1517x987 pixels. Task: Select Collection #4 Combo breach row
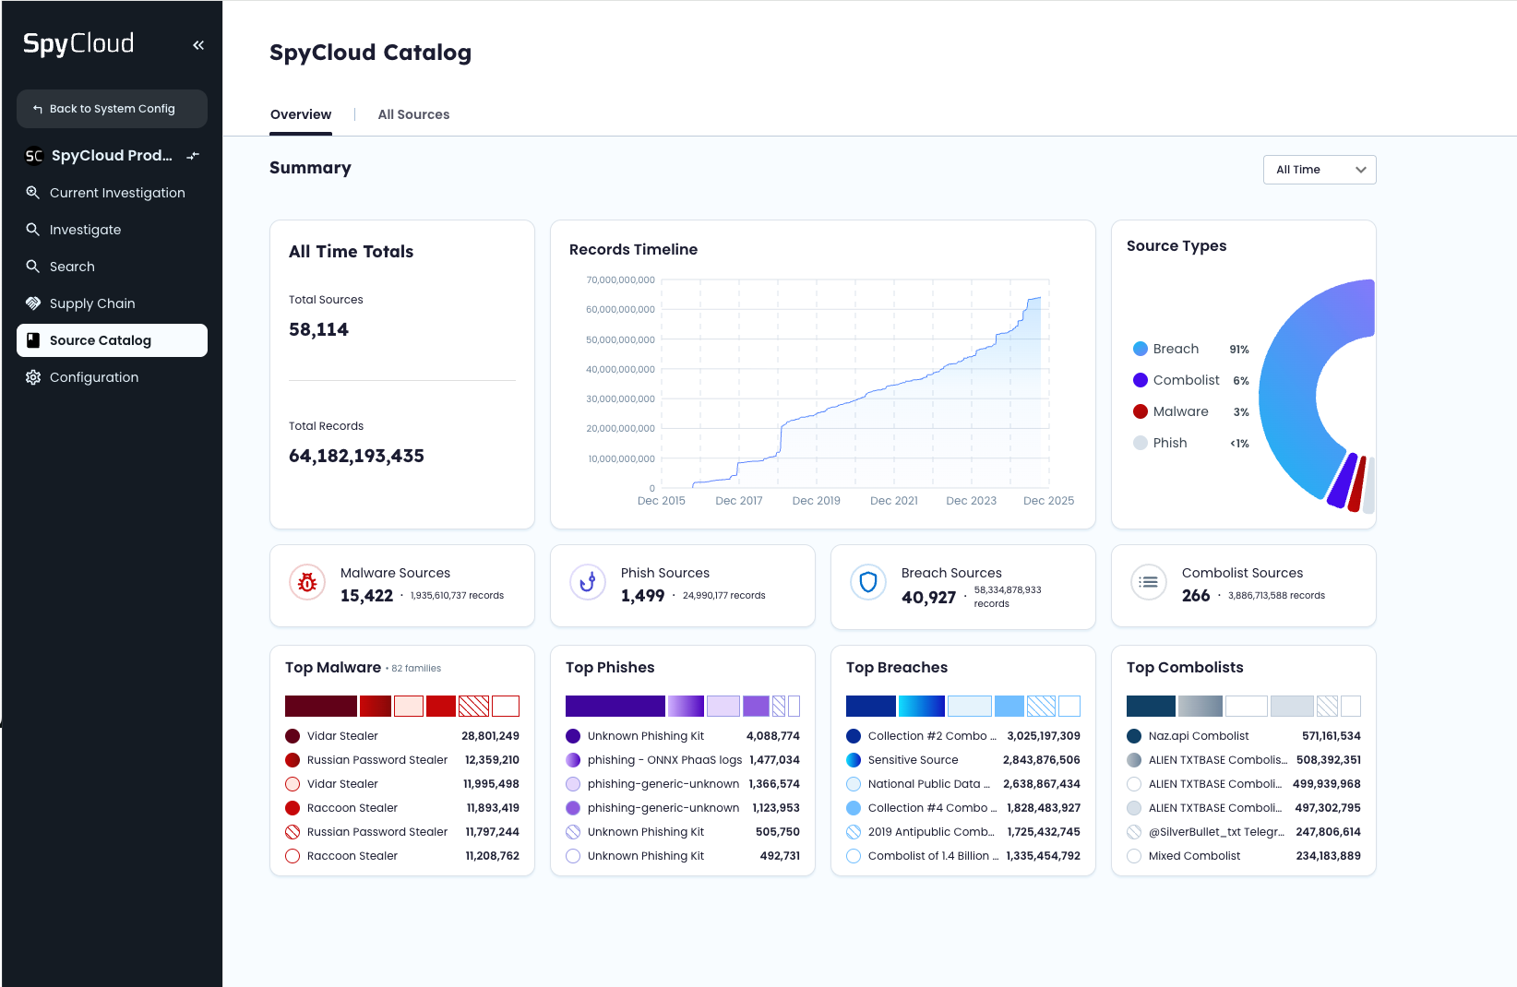963,808
